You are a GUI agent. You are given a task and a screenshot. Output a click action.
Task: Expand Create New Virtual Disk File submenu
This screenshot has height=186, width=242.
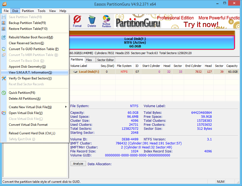coord(30,107)
